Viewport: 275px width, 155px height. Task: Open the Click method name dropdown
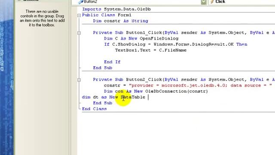click(x=242, y=2)
